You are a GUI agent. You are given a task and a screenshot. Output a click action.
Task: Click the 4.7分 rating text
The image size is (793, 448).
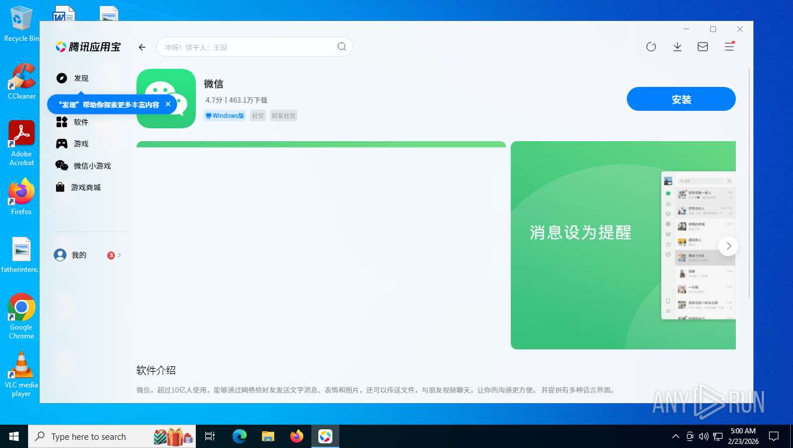214,100
